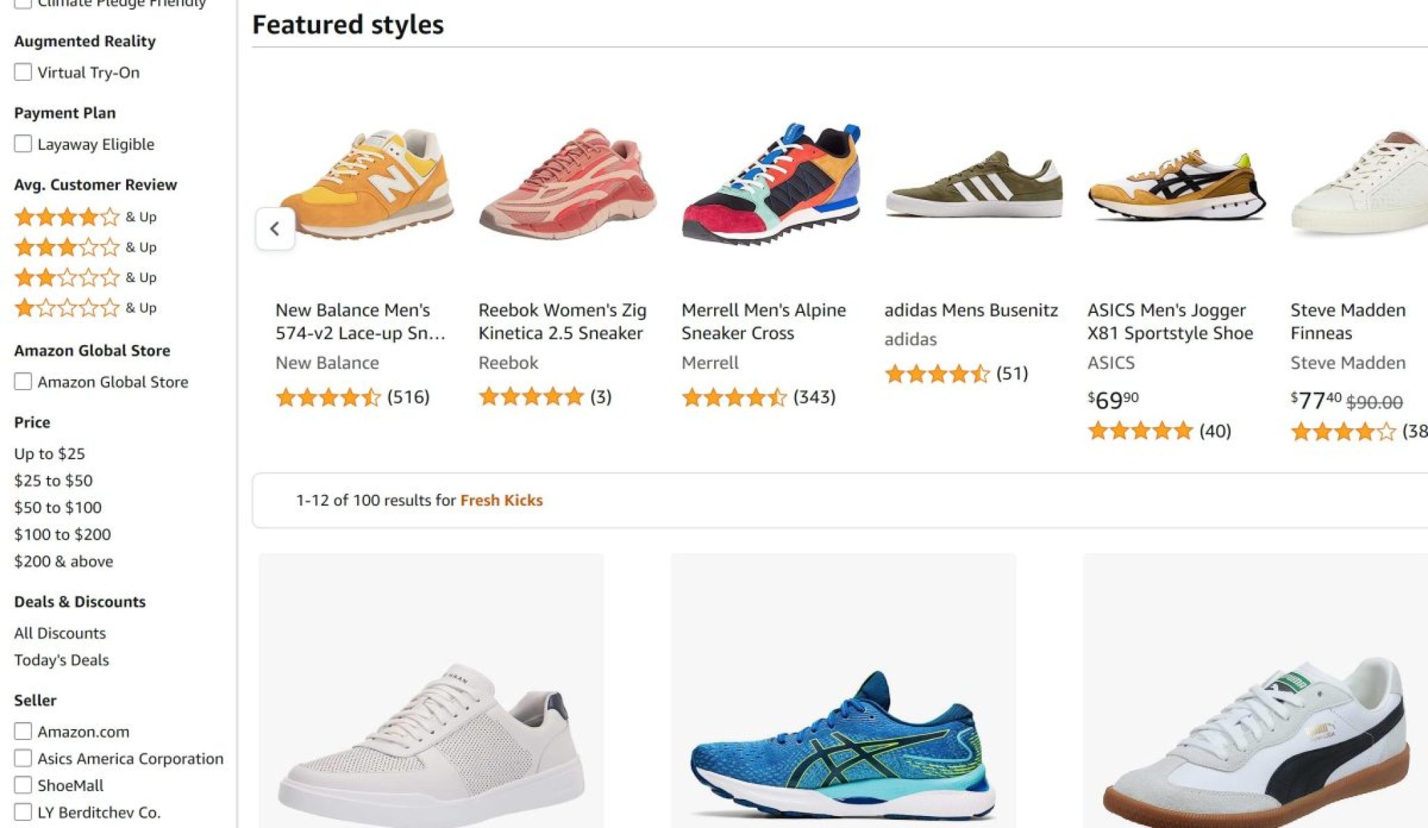
Task: Open Merrell Alpine Sneaker star ratings
Action: (x=734, y=397)
